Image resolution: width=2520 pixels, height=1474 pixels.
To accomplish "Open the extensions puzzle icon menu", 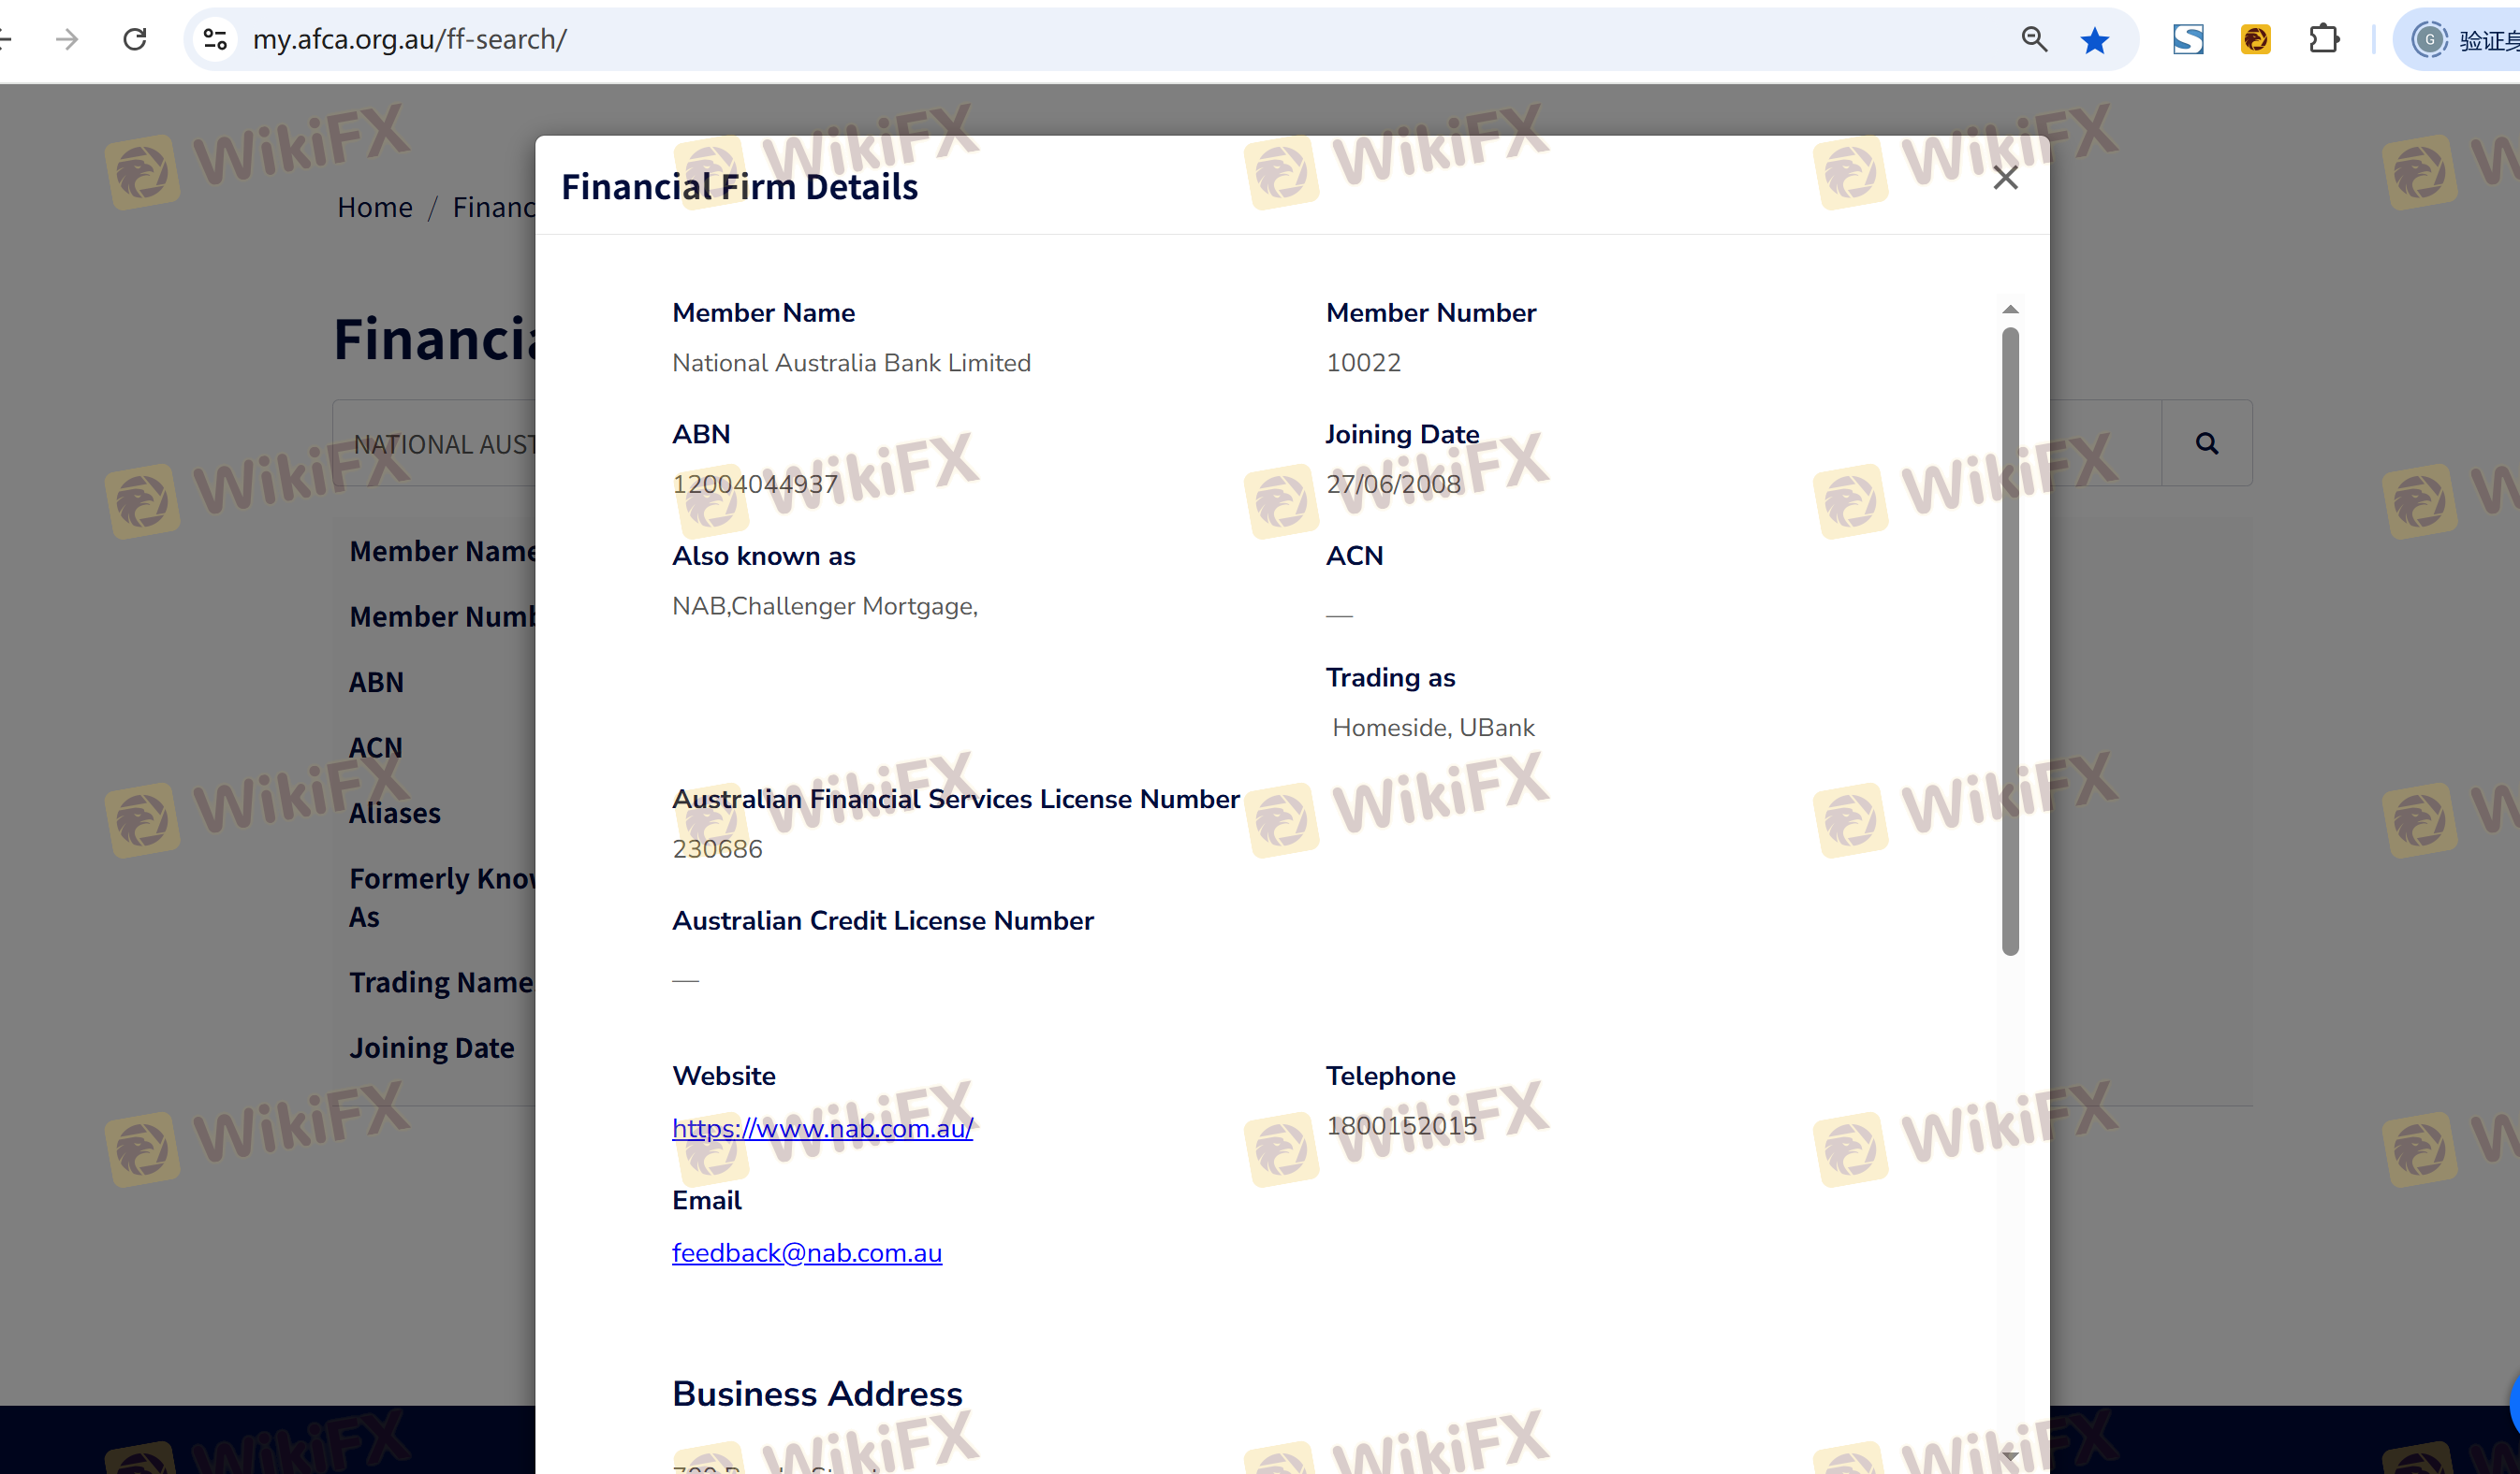I will tap(2324, 40).
